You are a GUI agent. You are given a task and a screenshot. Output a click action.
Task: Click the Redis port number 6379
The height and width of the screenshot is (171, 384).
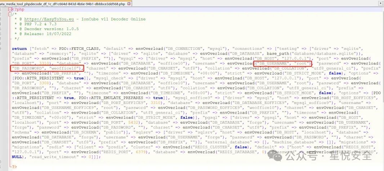click(x=140, y=152)
